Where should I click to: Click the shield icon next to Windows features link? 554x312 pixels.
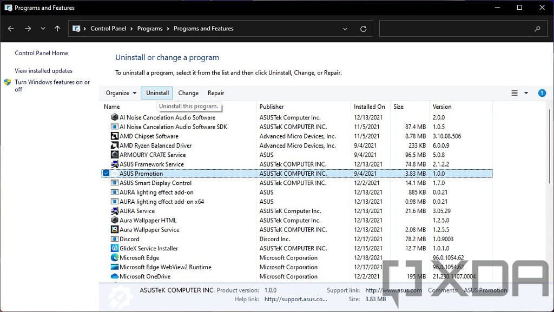pyautogui.click(x=7, y=83)
